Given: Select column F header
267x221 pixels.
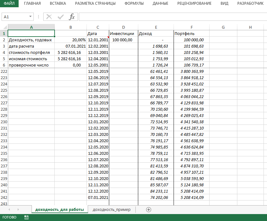Looking at the screenshot, I should (x=192, y=27).
